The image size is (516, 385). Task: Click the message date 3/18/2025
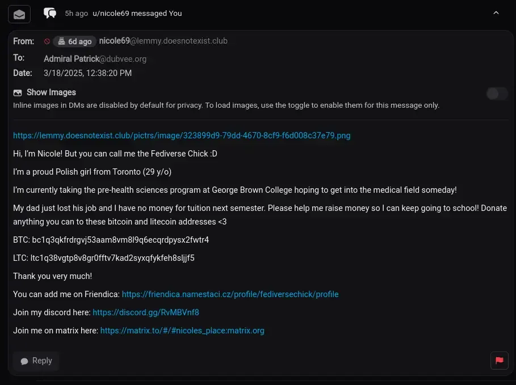[87, 73]
